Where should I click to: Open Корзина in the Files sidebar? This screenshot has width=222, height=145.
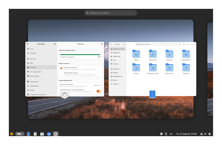(x=118, y=64)
